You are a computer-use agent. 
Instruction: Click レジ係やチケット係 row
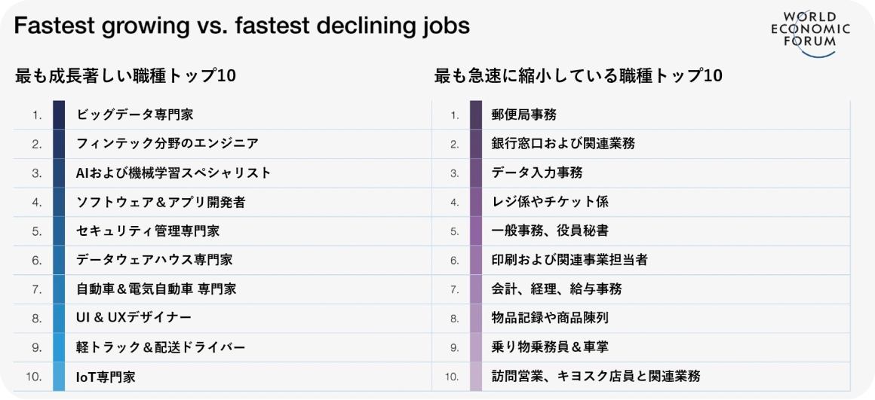[641, 202]
